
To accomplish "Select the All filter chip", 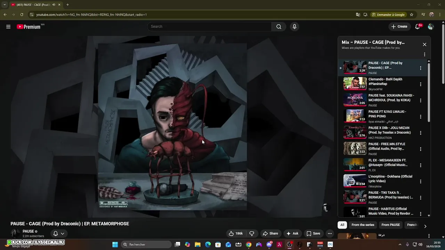I will [342, 225].
